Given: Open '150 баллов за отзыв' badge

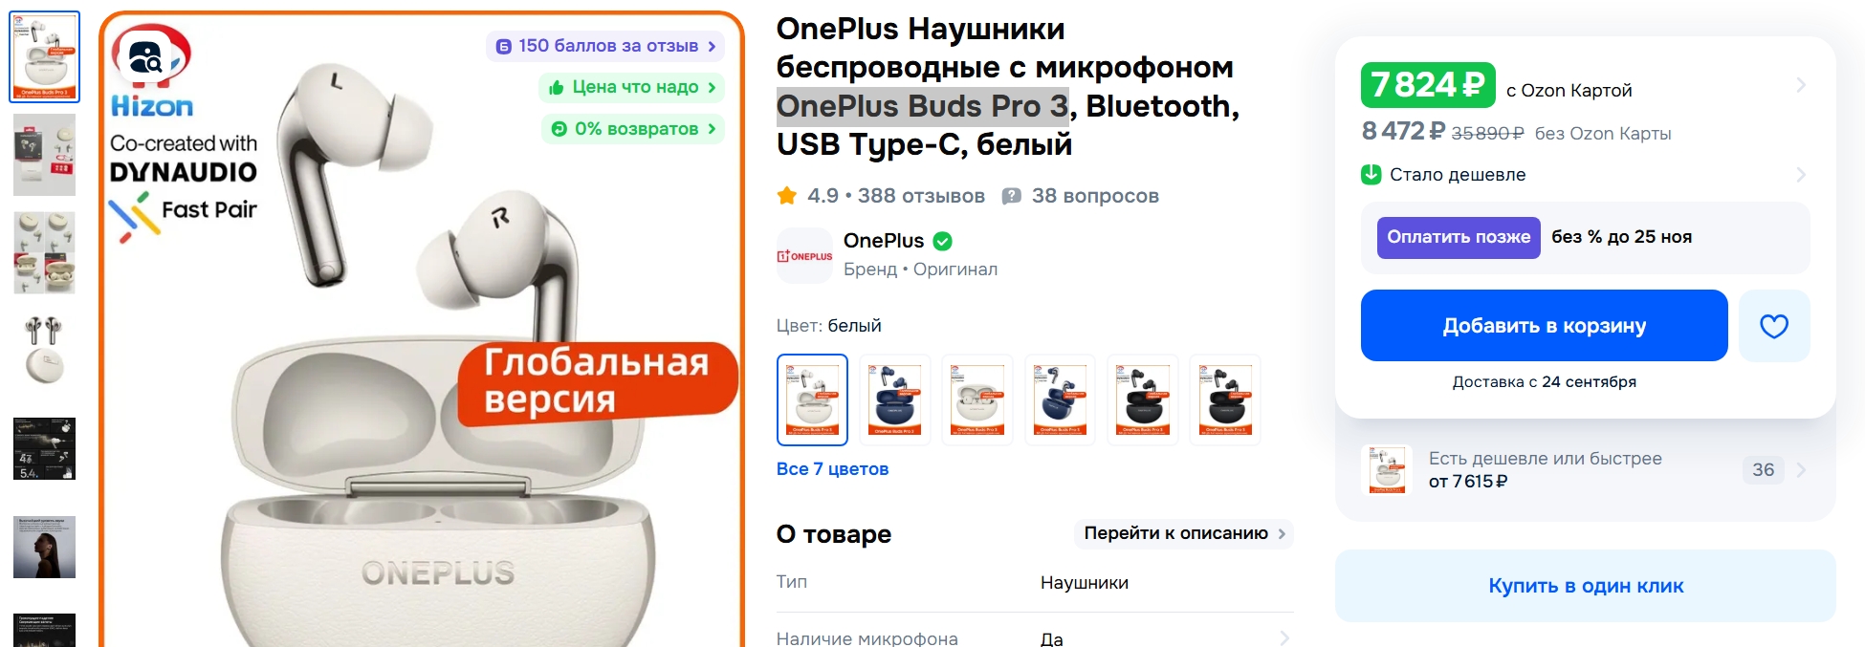Looking at the screenshot, I should point(605,46).
